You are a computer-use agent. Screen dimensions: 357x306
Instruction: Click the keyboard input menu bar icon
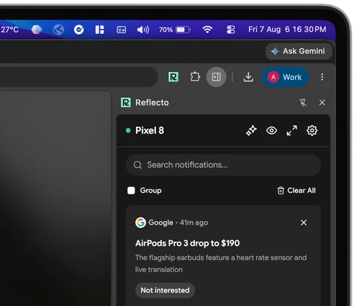click(122, 30)
